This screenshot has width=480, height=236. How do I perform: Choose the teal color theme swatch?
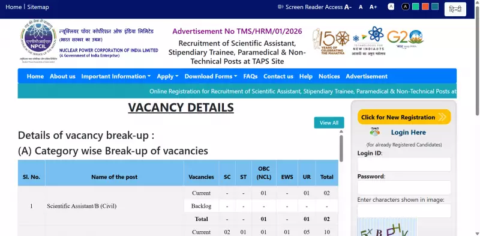435,7
